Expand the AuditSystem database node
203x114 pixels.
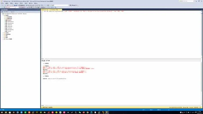(5, 22)
